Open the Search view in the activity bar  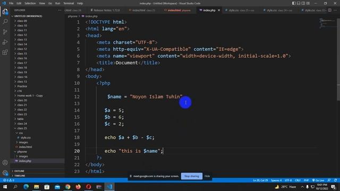coord(5,21)
